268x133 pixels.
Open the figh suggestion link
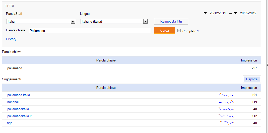click(10, 123)
